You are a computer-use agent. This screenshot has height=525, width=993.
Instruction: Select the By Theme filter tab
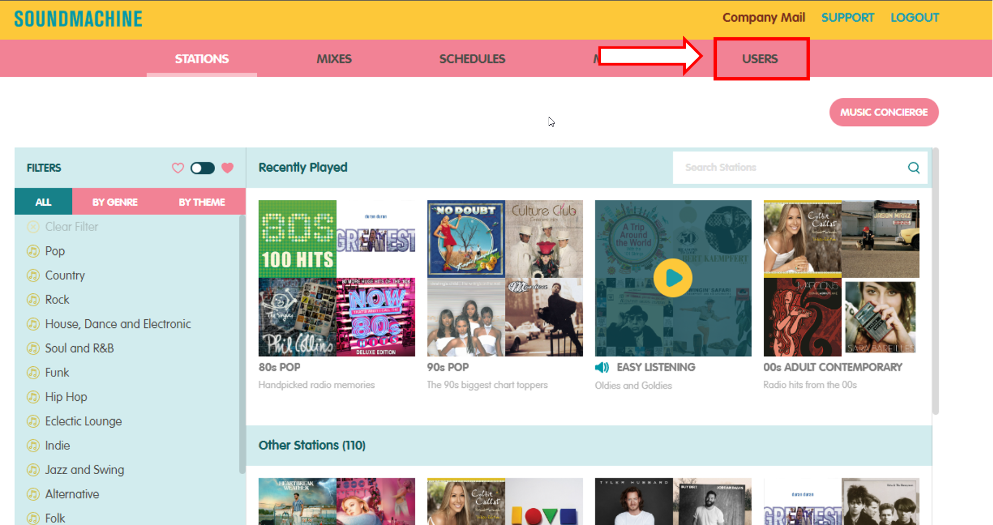(202, 202)
